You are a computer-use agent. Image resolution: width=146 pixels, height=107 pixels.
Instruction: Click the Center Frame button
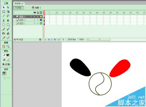click(x=45, y=39)
